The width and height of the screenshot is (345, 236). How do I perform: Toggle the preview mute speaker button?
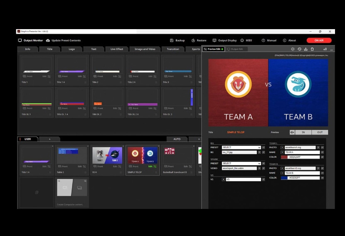292,132
